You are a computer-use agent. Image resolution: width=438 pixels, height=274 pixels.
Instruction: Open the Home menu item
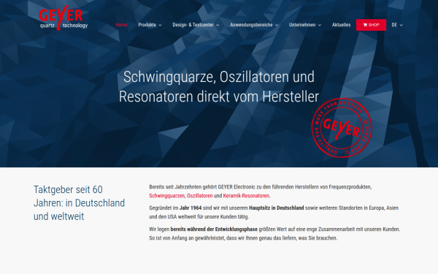click(121, 25)
